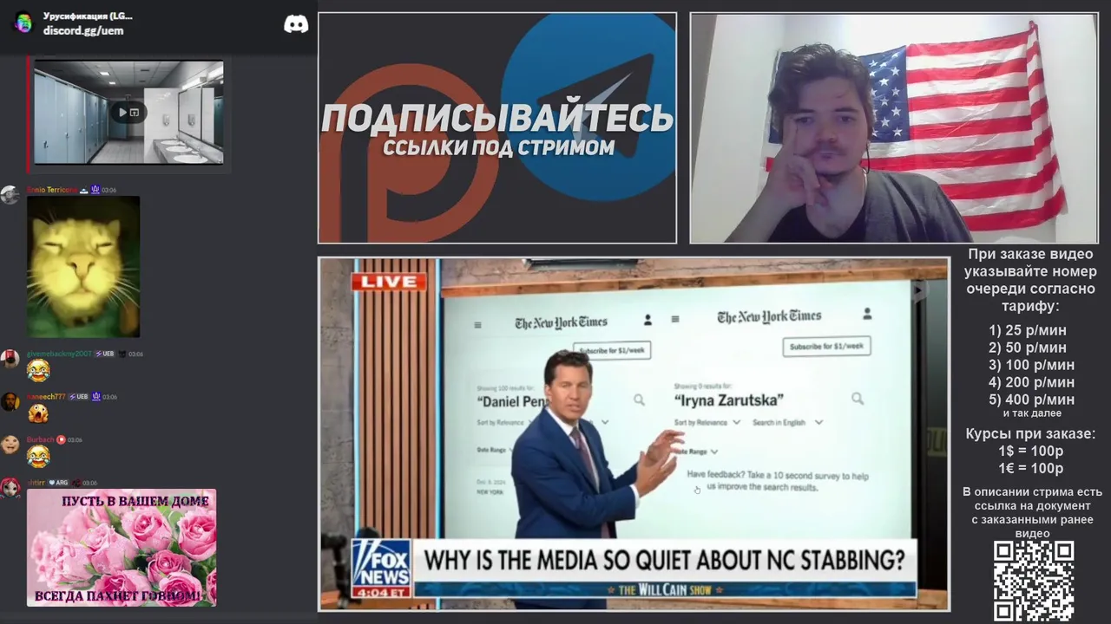1111x624 pixels.
Task: Click Ennio Terricone's purple crown badge
Action: click(x=95, y=190)
